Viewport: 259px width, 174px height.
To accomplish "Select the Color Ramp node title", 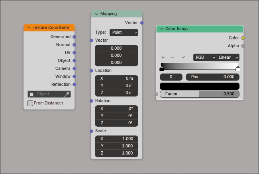I will [177, 29].
